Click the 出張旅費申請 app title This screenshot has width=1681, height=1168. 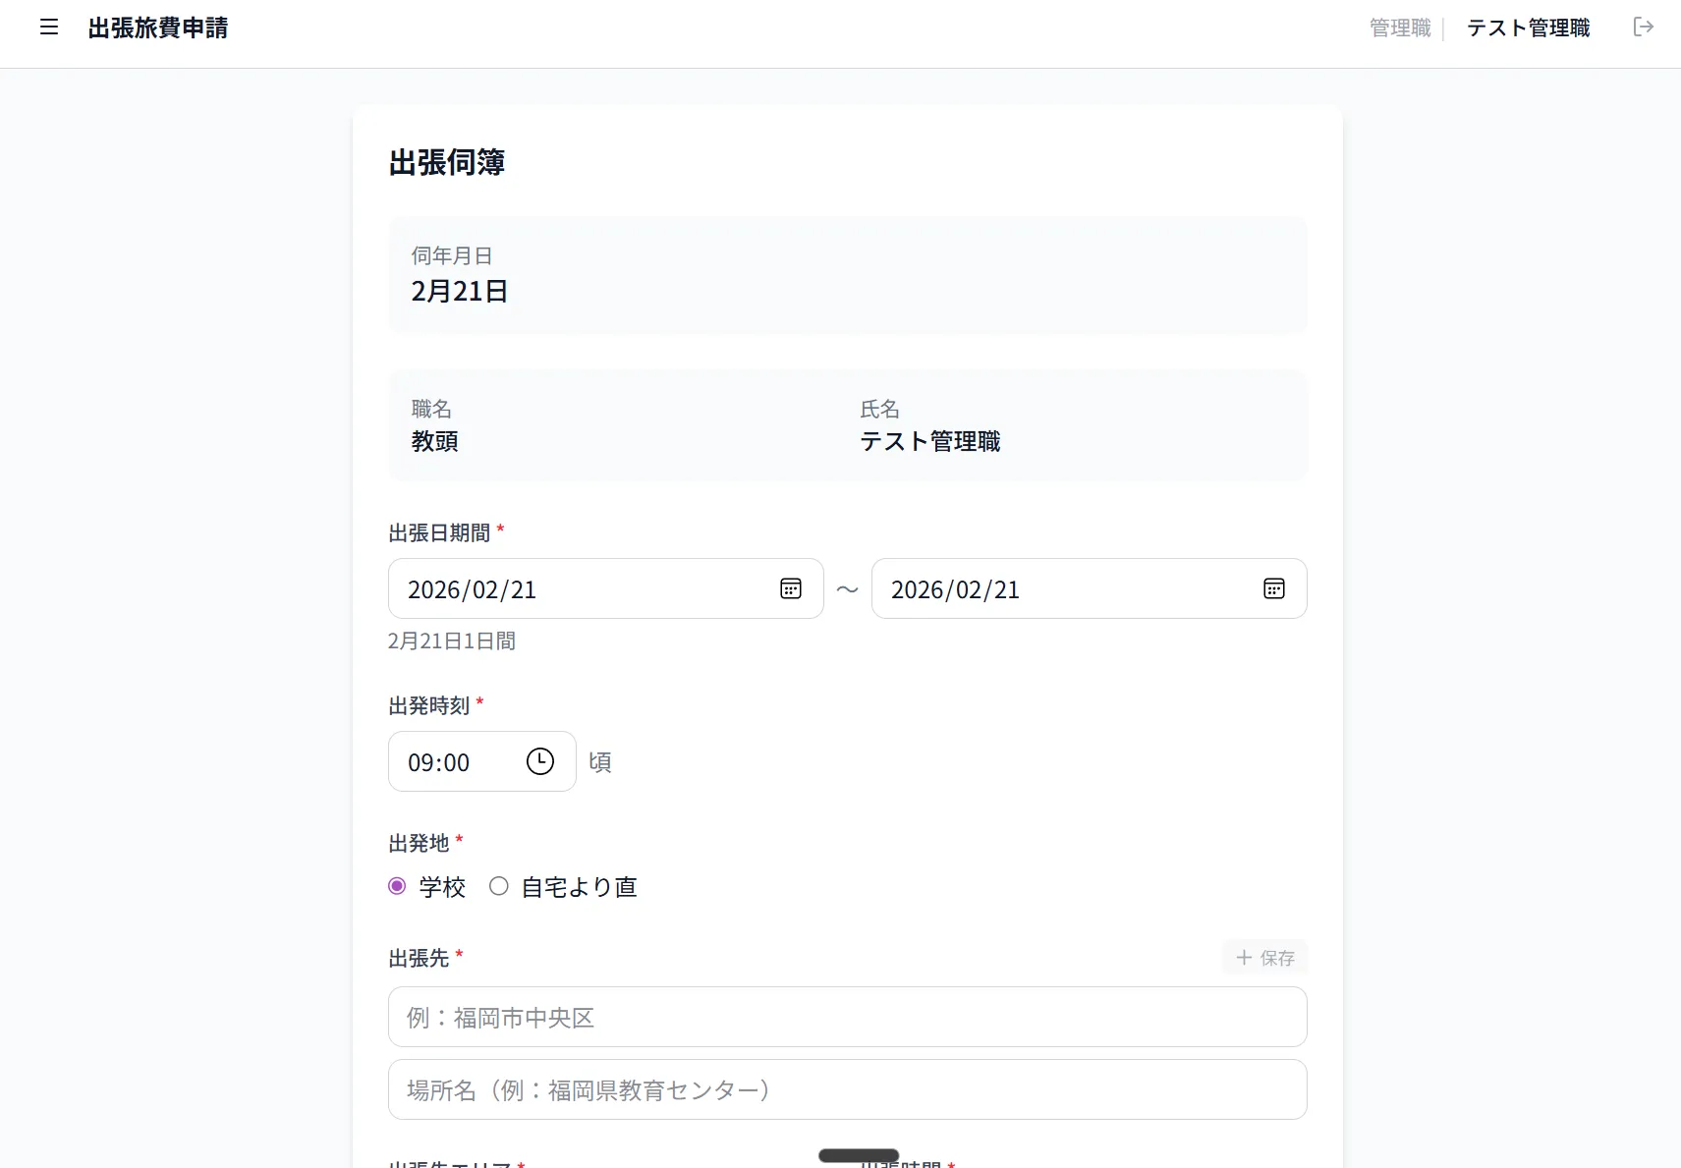tap(158, 28)
